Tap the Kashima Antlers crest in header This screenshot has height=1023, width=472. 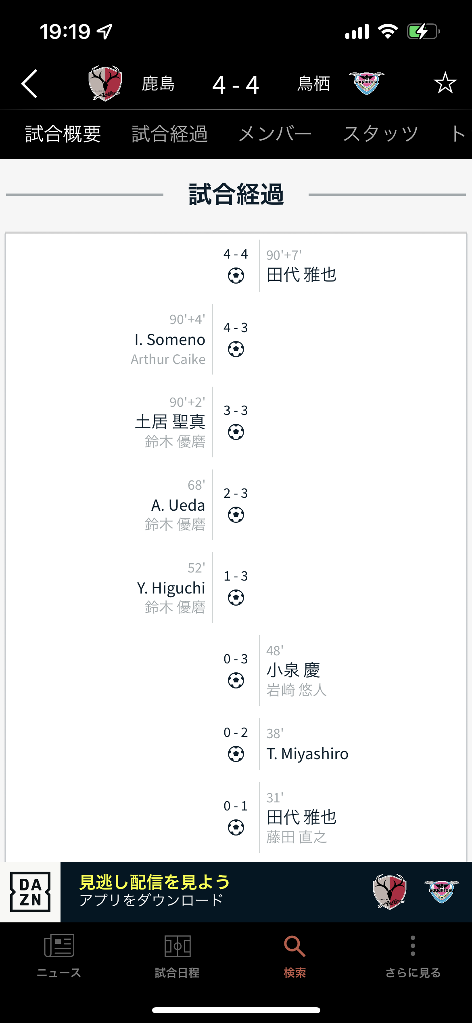tap(105, 83)
